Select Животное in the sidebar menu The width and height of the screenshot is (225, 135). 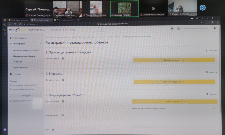click(17, 62)
